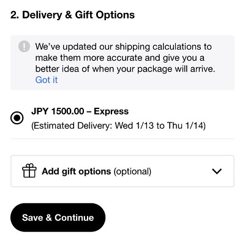
Task: Expand gift options with the chevron arrow
Action: 217,171
